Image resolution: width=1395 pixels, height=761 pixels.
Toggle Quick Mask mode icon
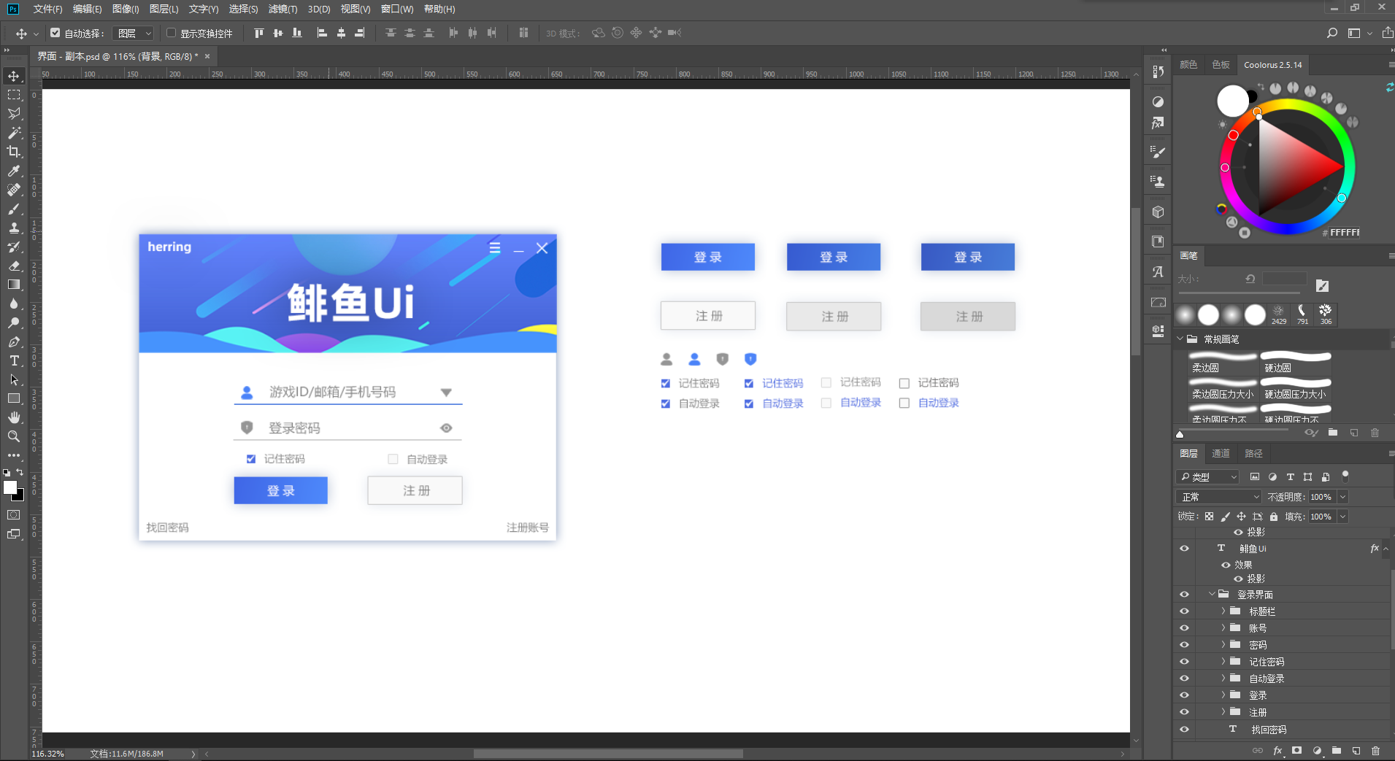tap(14, 515)
